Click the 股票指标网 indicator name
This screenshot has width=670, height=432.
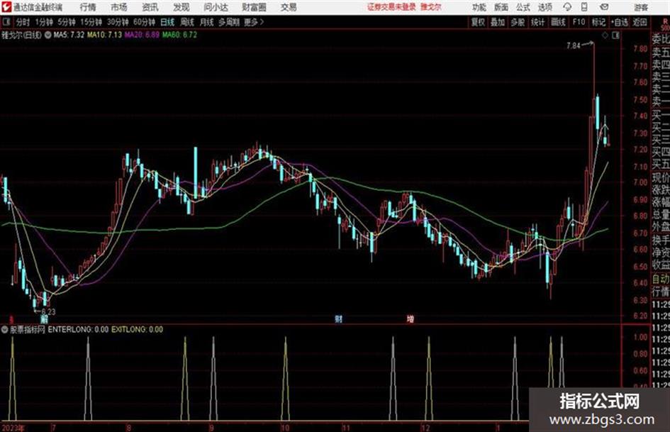click(x=28, y=329)
